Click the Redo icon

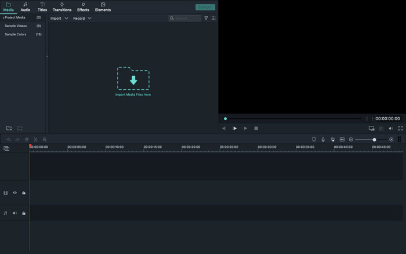tap(17, 140)
